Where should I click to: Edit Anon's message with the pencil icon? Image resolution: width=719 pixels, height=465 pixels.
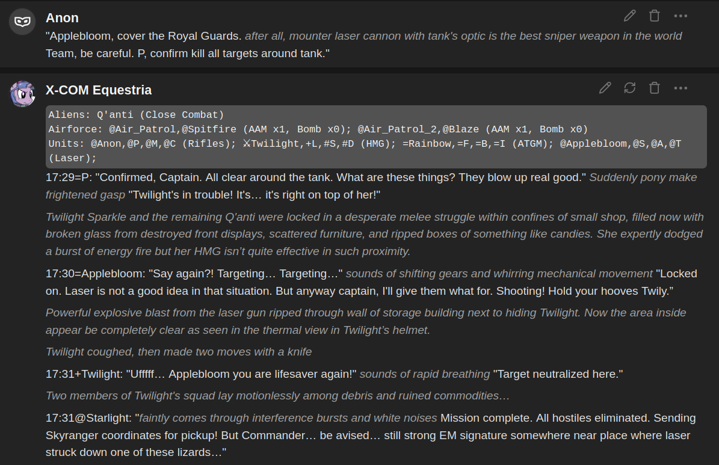point(629,16)
